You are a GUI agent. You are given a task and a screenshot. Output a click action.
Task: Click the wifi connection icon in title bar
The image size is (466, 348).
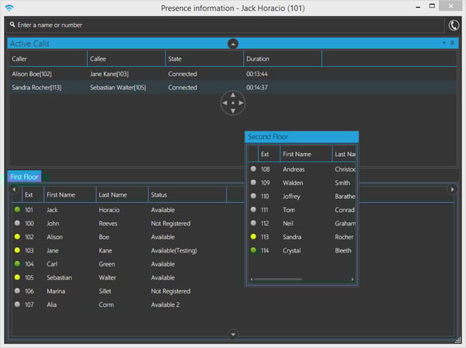click(x=9, y=8)
